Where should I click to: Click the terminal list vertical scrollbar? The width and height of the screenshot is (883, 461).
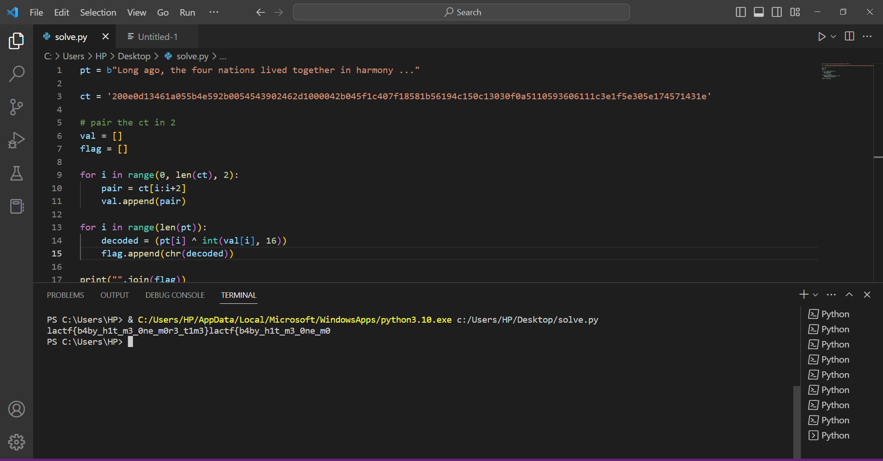pyautogui.click(x=797, y=421)
